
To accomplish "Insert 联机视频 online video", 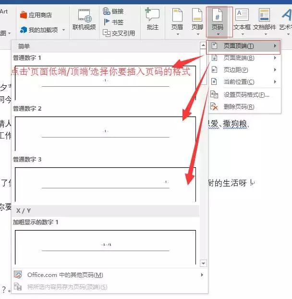I will pyautogui.click(x=84, y=20).
